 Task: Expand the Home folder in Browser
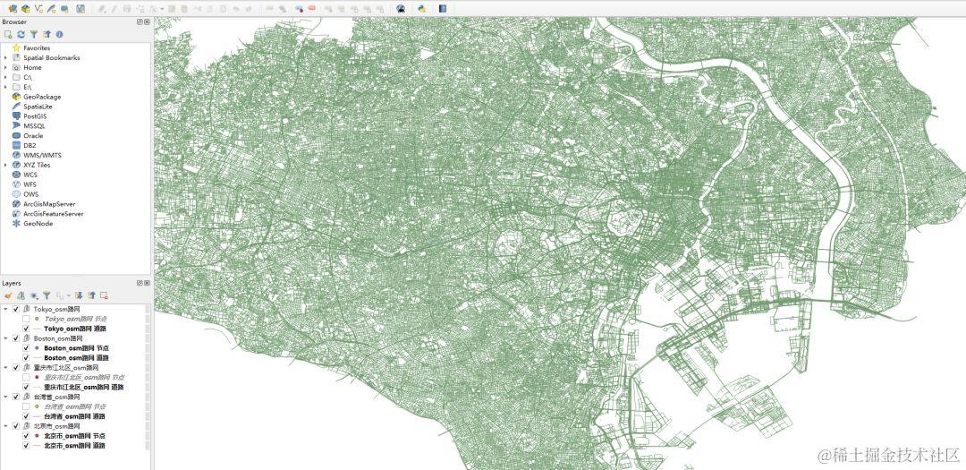pos(5,67)
